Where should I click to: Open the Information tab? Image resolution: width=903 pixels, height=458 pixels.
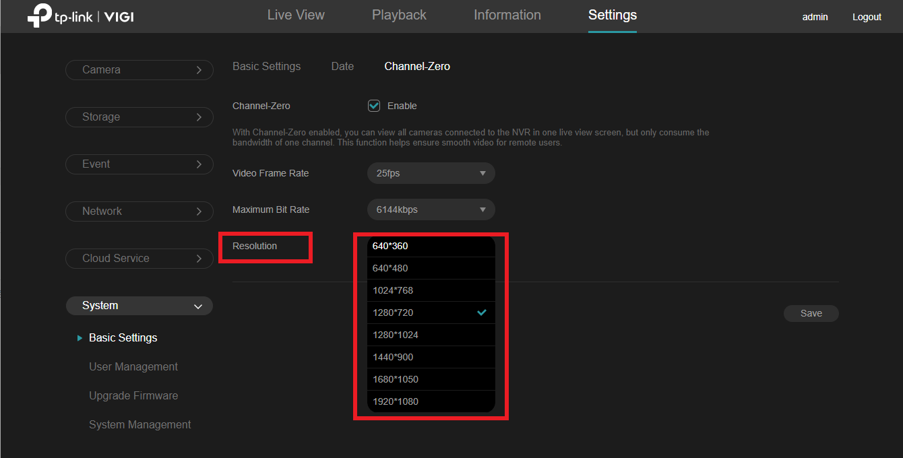tap(507, 15)
